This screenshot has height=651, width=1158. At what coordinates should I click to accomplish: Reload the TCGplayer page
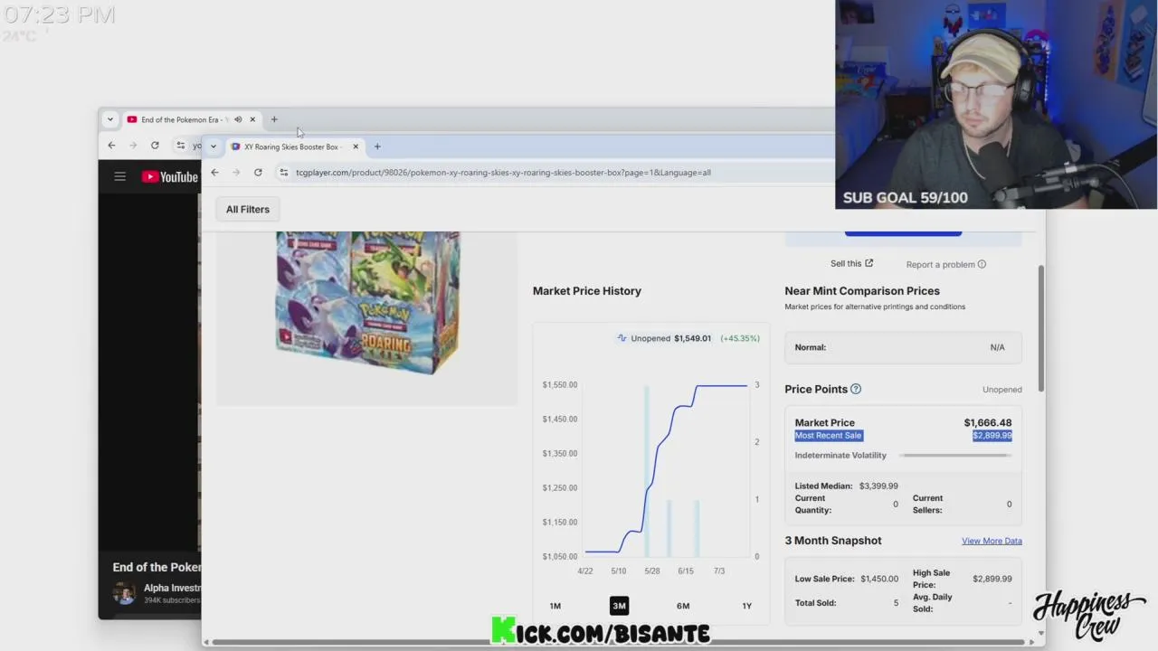point(258,173)
